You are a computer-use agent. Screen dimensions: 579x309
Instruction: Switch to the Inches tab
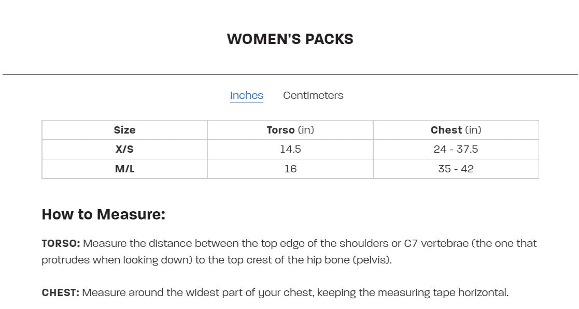coord(246,95)
